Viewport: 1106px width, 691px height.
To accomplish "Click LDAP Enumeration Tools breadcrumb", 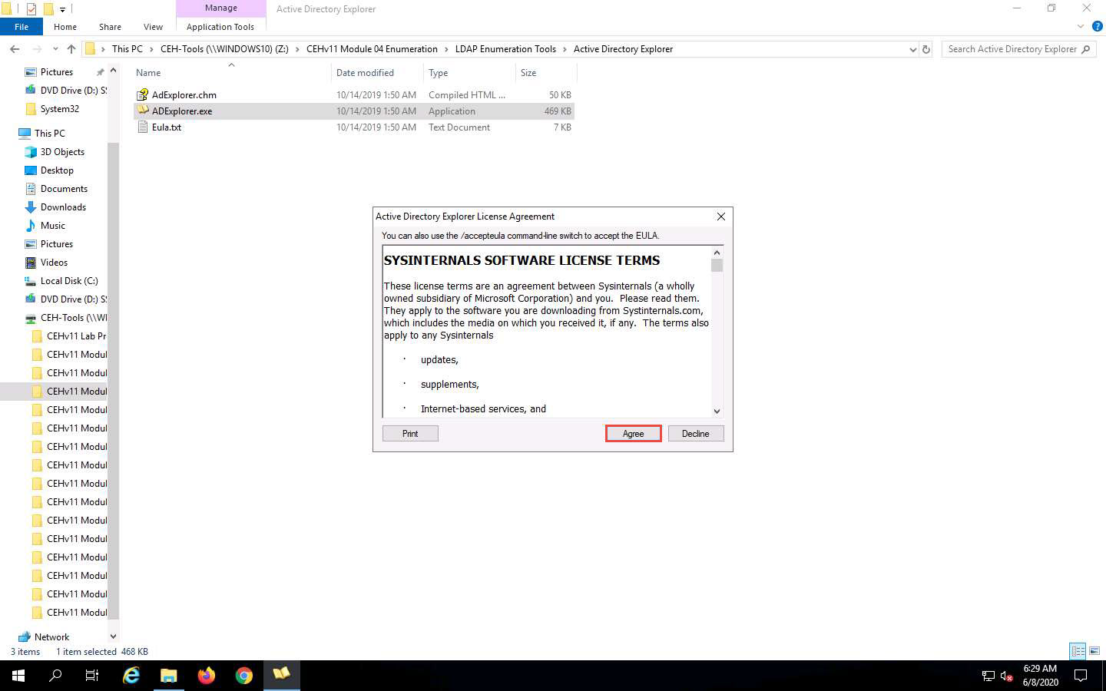I will click(x=505, y=49).
